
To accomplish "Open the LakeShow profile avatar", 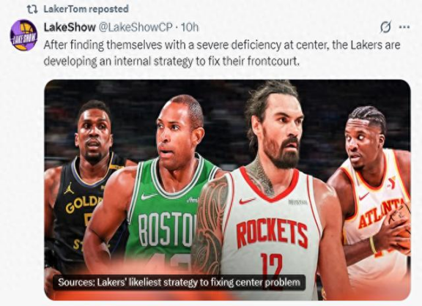I will click(x=23, y=35).
